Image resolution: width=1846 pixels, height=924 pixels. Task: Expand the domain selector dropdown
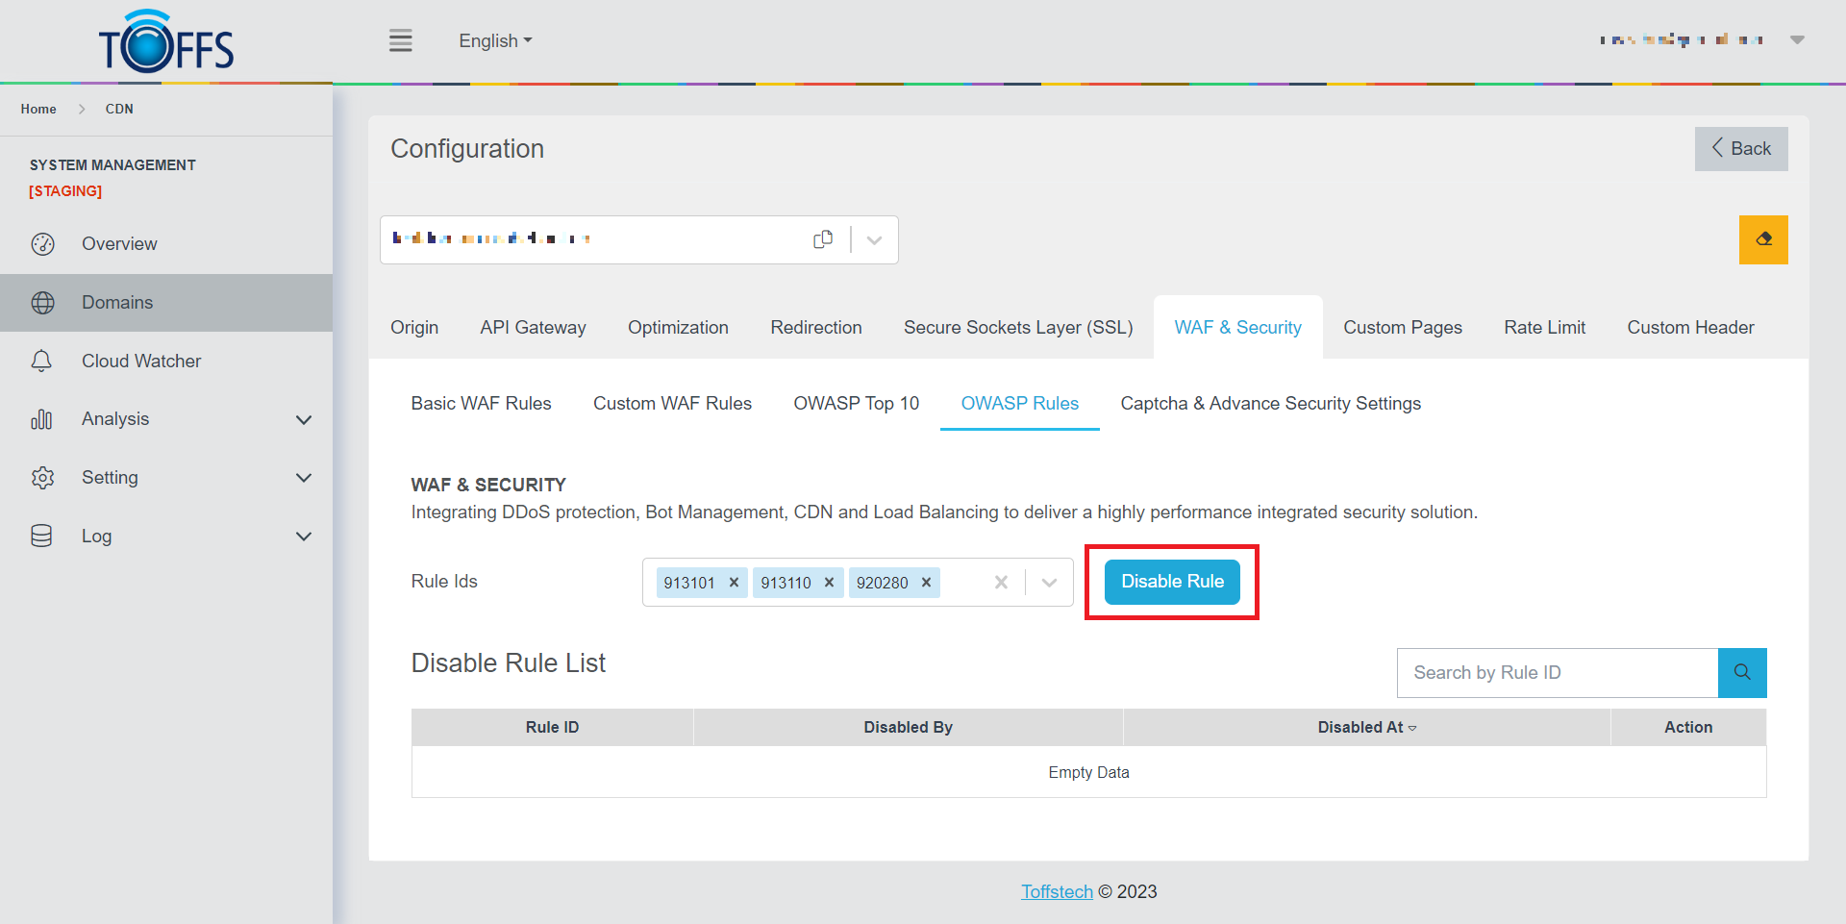click(874, 240)
